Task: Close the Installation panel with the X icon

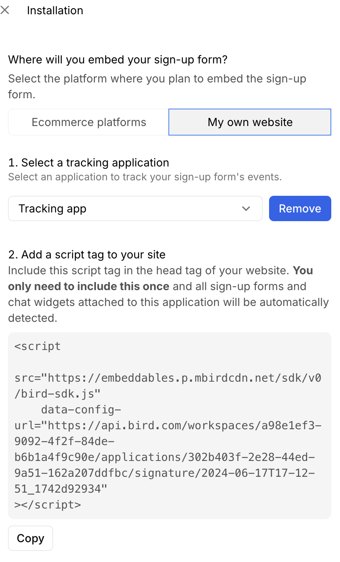Action: click(x=5, y=10)
